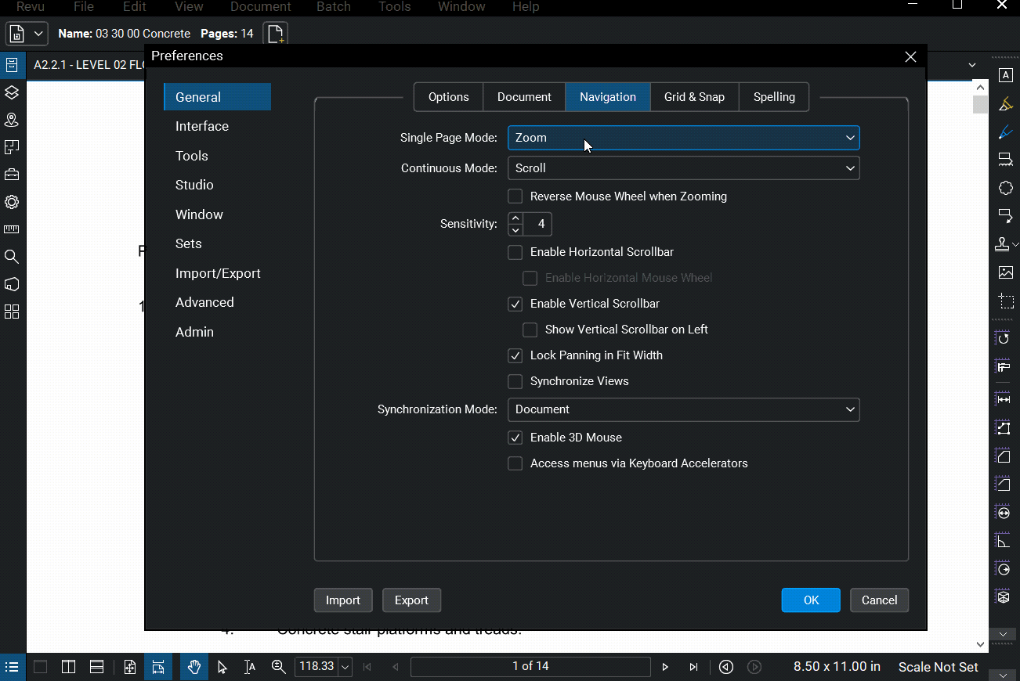
Task: Increase Sensitivity using the up stepper arrow
Action: 515,218
